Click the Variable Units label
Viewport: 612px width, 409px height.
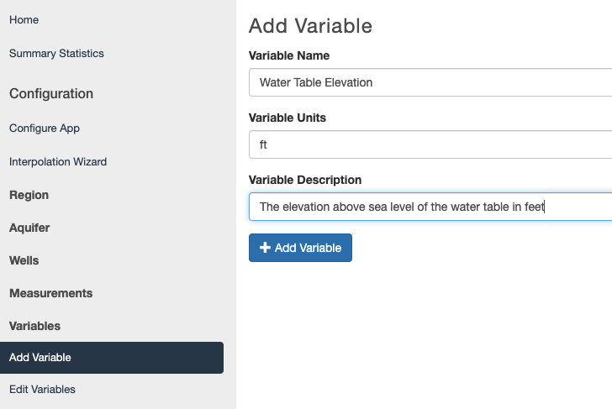288,118
